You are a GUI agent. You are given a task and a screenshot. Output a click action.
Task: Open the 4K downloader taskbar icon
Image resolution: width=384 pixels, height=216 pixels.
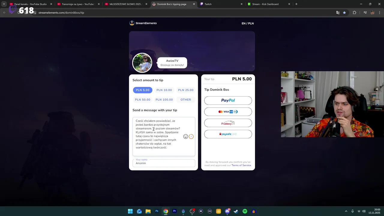(201, 211)
